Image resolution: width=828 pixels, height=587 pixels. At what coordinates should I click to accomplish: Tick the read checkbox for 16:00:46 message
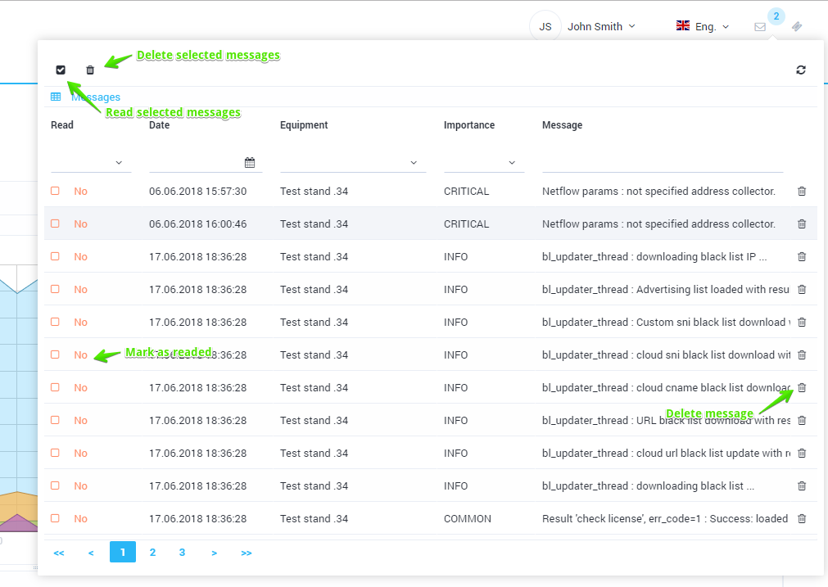point(56,224)
